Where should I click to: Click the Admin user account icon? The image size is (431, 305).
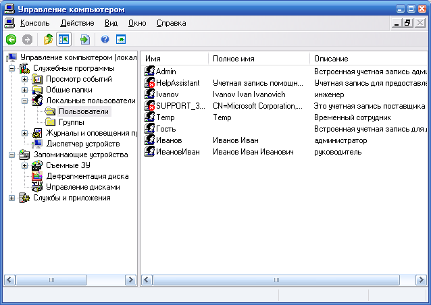149,71
